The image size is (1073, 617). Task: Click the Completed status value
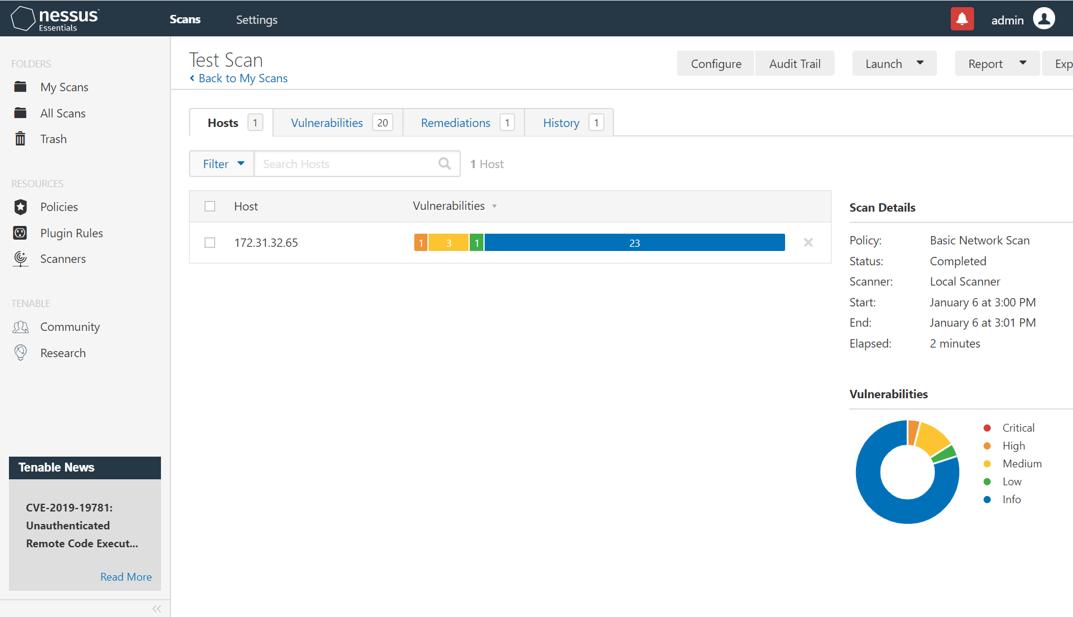click(x=958, y=261)
